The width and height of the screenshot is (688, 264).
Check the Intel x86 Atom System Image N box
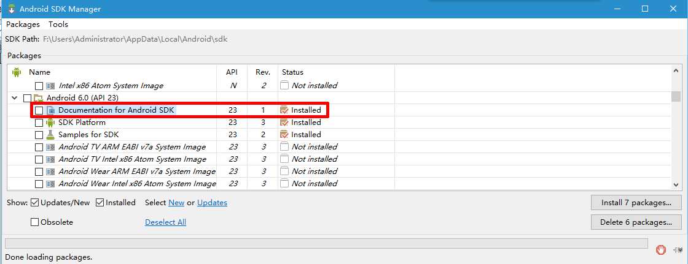[39, 86]
